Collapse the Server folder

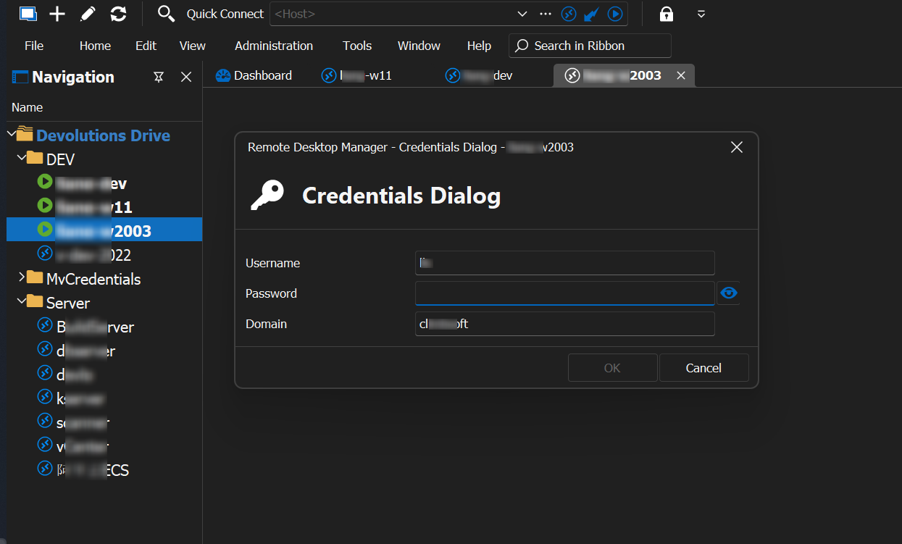point(21,301)
